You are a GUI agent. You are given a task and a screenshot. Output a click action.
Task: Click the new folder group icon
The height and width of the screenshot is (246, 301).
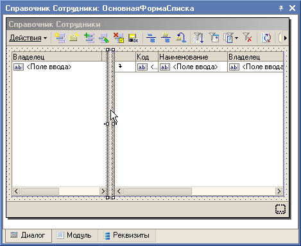point(74,38)
